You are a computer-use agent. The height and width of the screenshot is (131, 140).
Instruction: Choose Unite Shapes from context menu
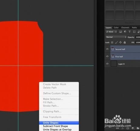[x=59, y=123]
